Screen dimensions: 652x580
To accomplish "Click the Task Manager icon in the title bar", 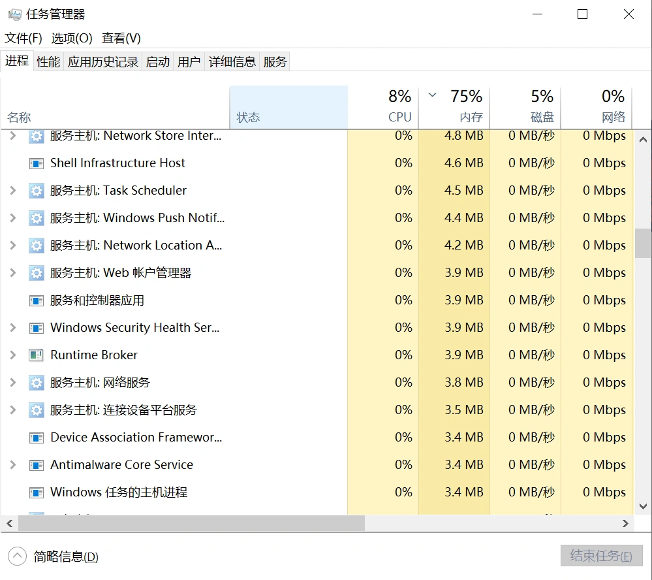I will pyautogui.click(x=14, y=13).
